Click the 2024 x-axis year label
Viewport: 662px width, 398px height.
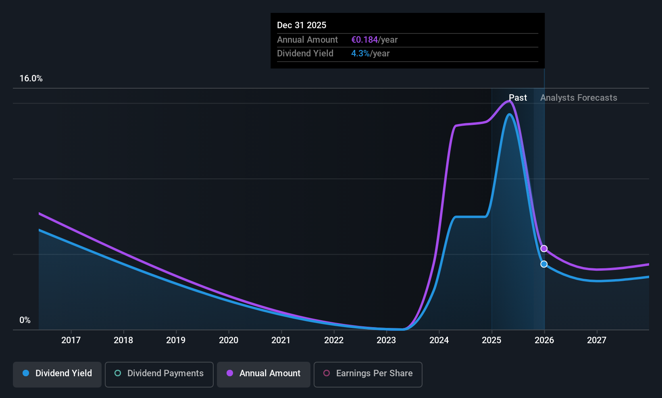439,340
